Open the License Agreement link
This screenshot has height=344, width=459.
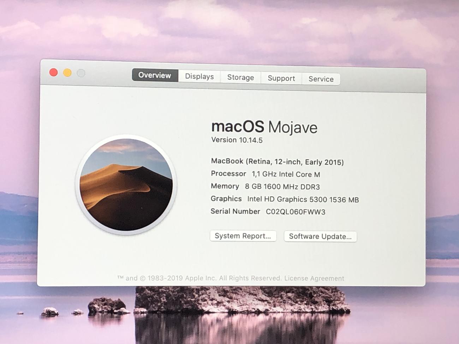coord(314,278)
